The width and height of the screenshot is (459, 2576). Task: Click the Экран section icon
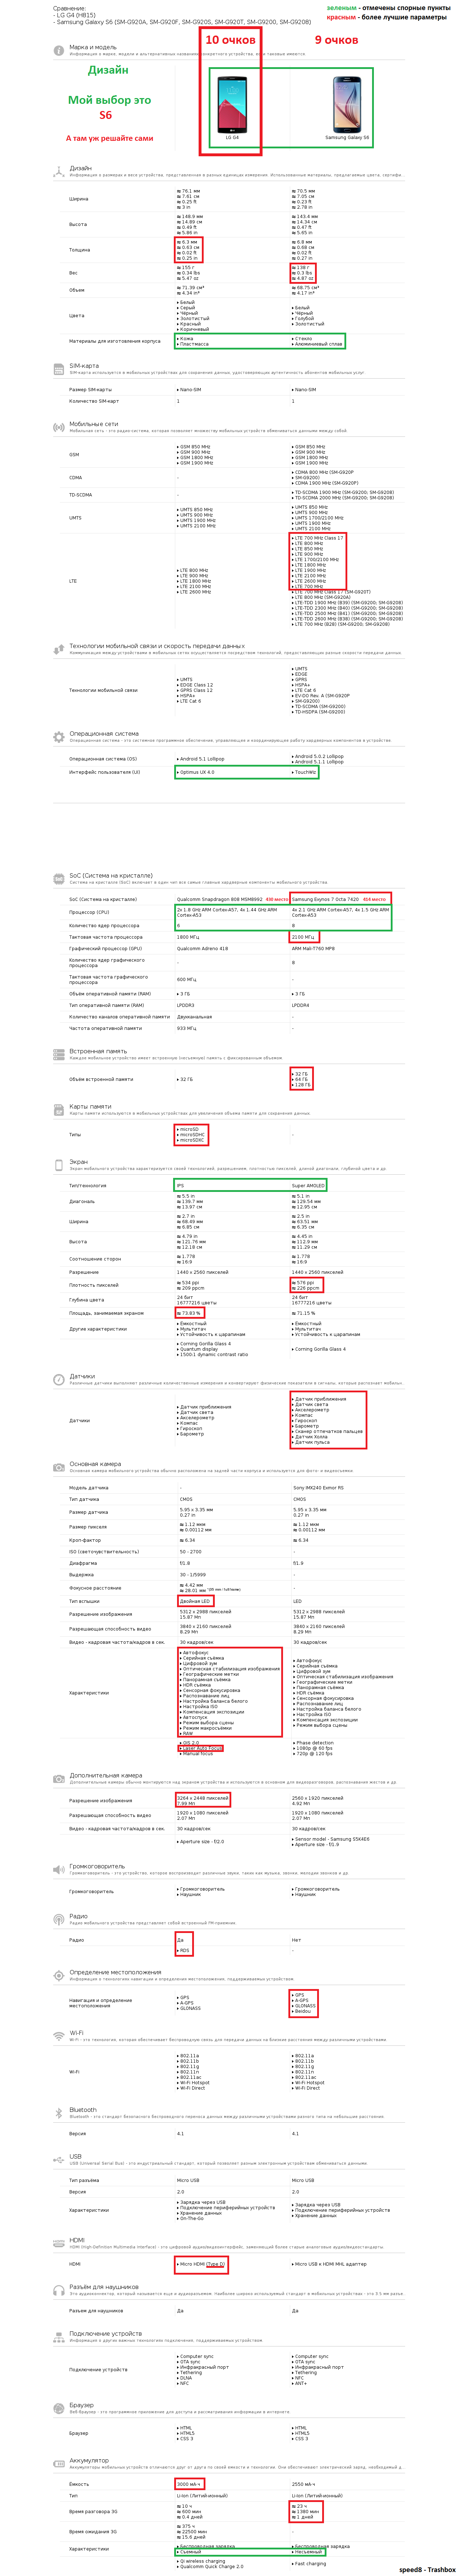59,1165
